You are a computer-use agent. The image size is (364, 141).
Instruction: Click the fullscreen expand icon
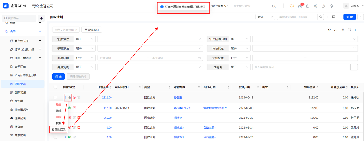[349, 30]
